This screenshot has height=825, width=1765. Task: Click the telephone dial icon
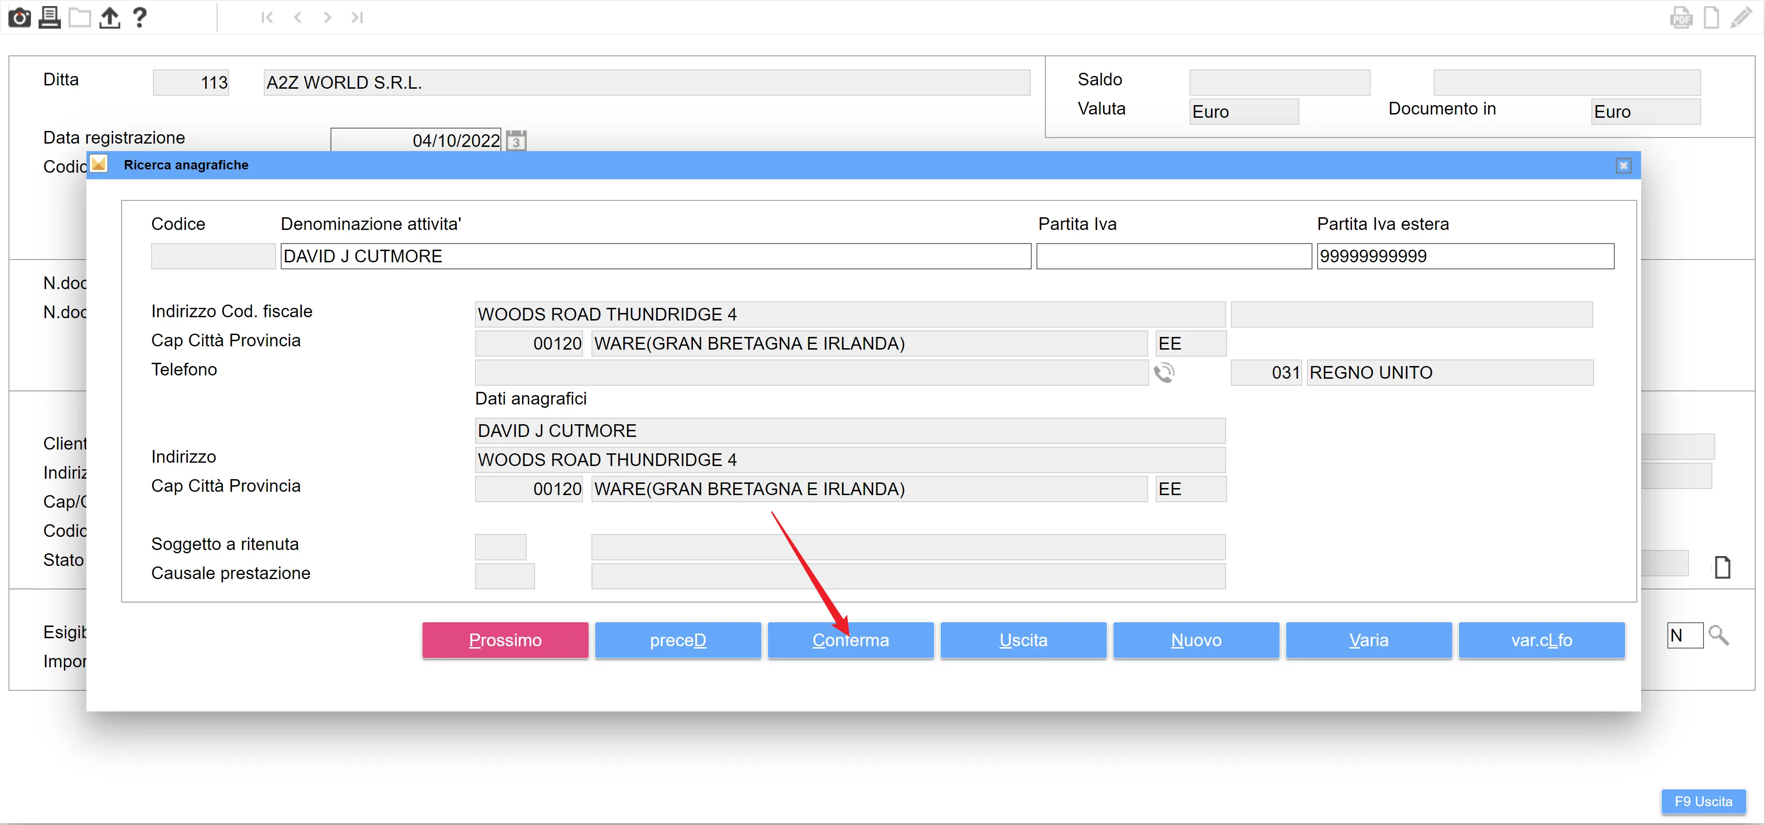click(x=1164, y=373)
